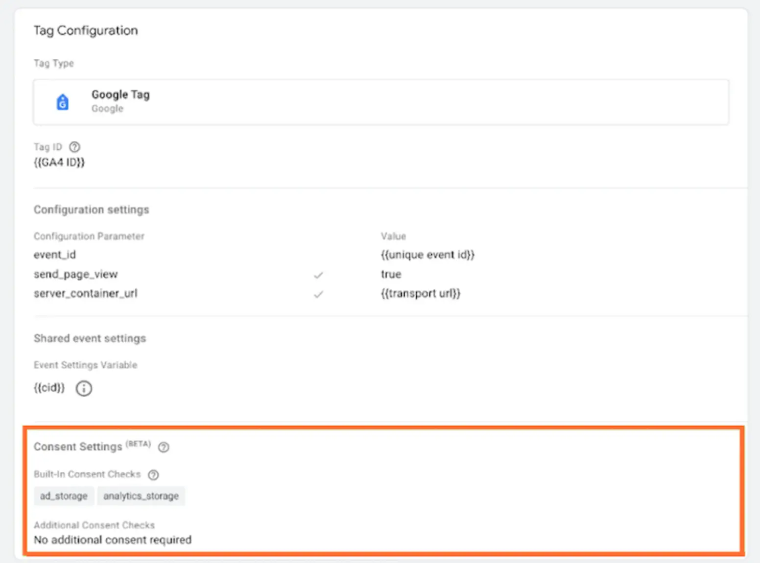
Task: Click the checkmark in the send_page_view row
Action: click(318, 275)
